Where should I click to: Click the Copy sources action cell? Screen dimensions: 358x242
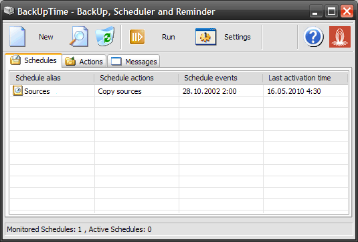coord(120,91)
